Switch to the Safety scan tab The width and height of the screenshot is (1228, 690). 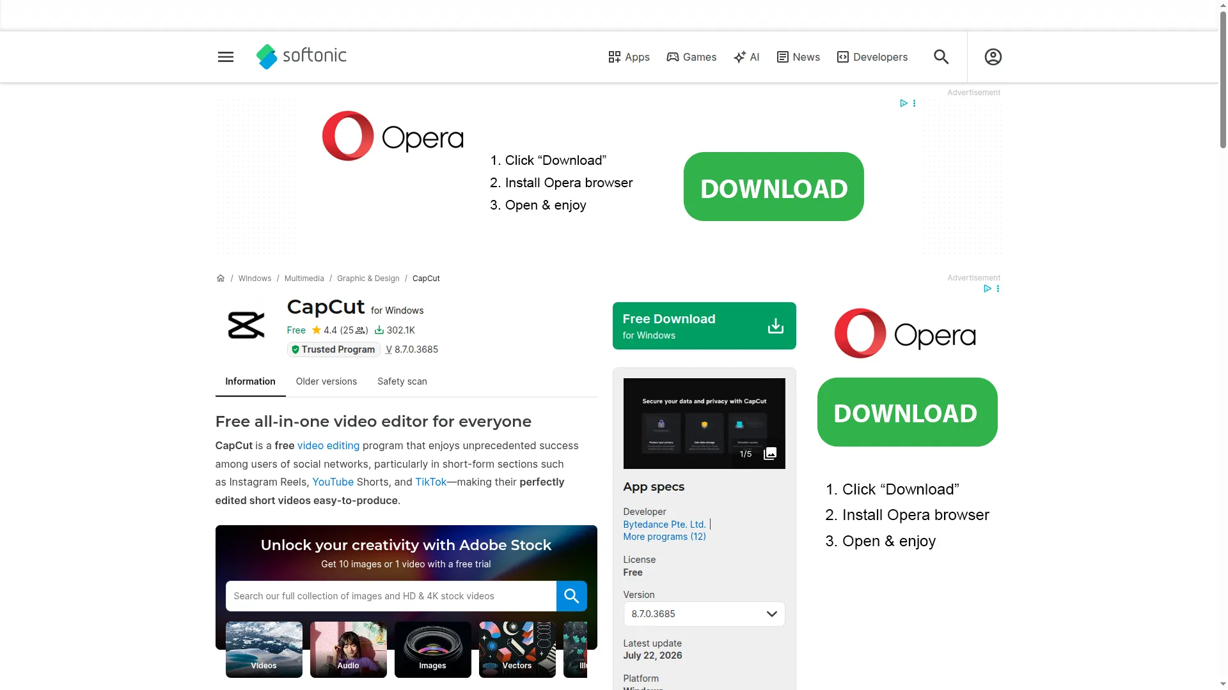click(402, 381)
